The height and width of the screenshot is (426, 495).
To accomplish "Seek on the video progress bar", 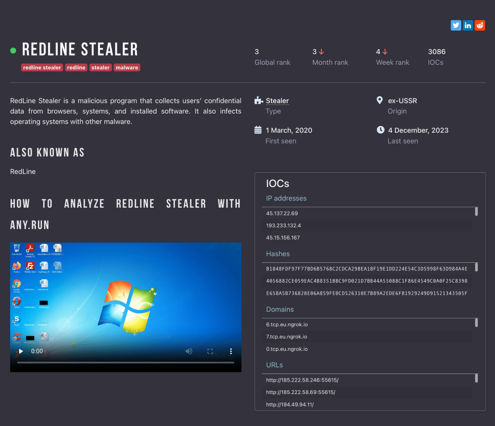I will (x=126, y=363).
